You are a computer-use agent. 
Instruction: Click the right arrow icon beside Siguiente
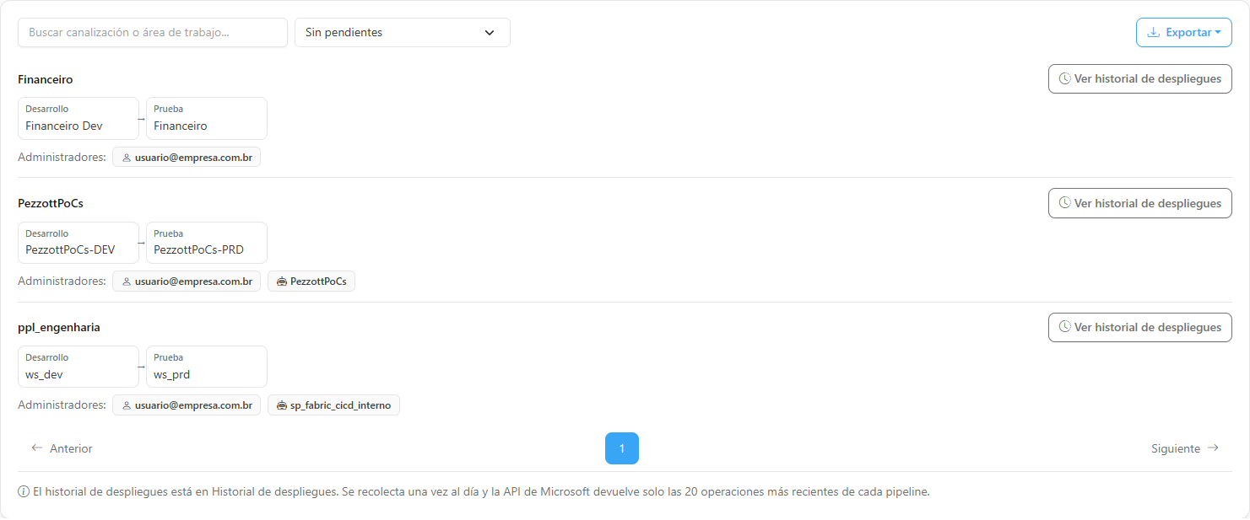(x=1213, y=448)
